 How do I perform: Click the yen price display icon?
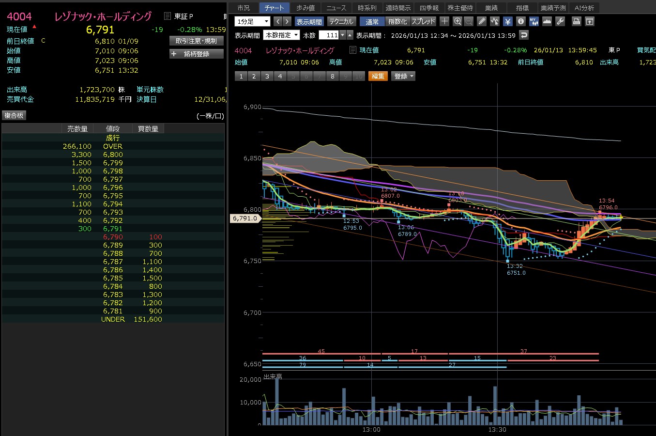click(507, 21)
